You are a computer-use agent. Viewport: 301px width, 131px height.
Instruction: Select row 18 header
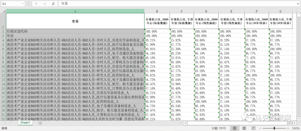click(x=3, y=101)
